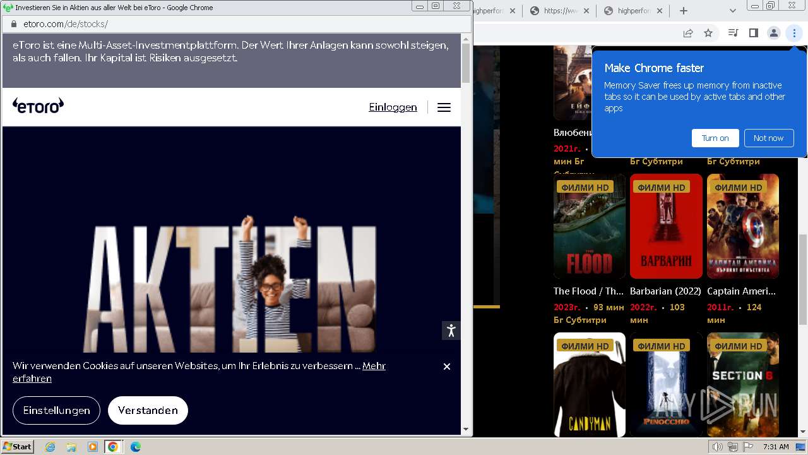Open the volume tray icon
Screen dimensions: 808x455
[717, 447]
